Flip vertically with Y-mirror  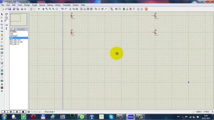6,29
